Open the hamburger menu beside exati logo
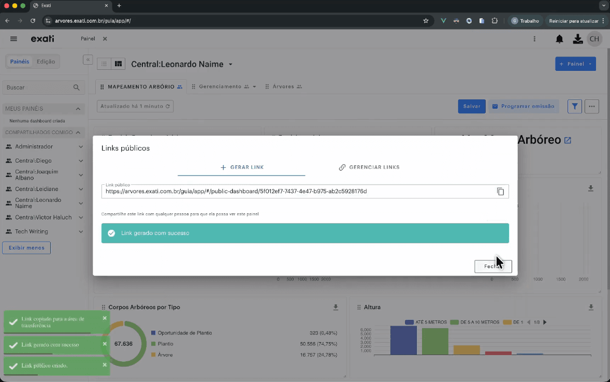 13,39
